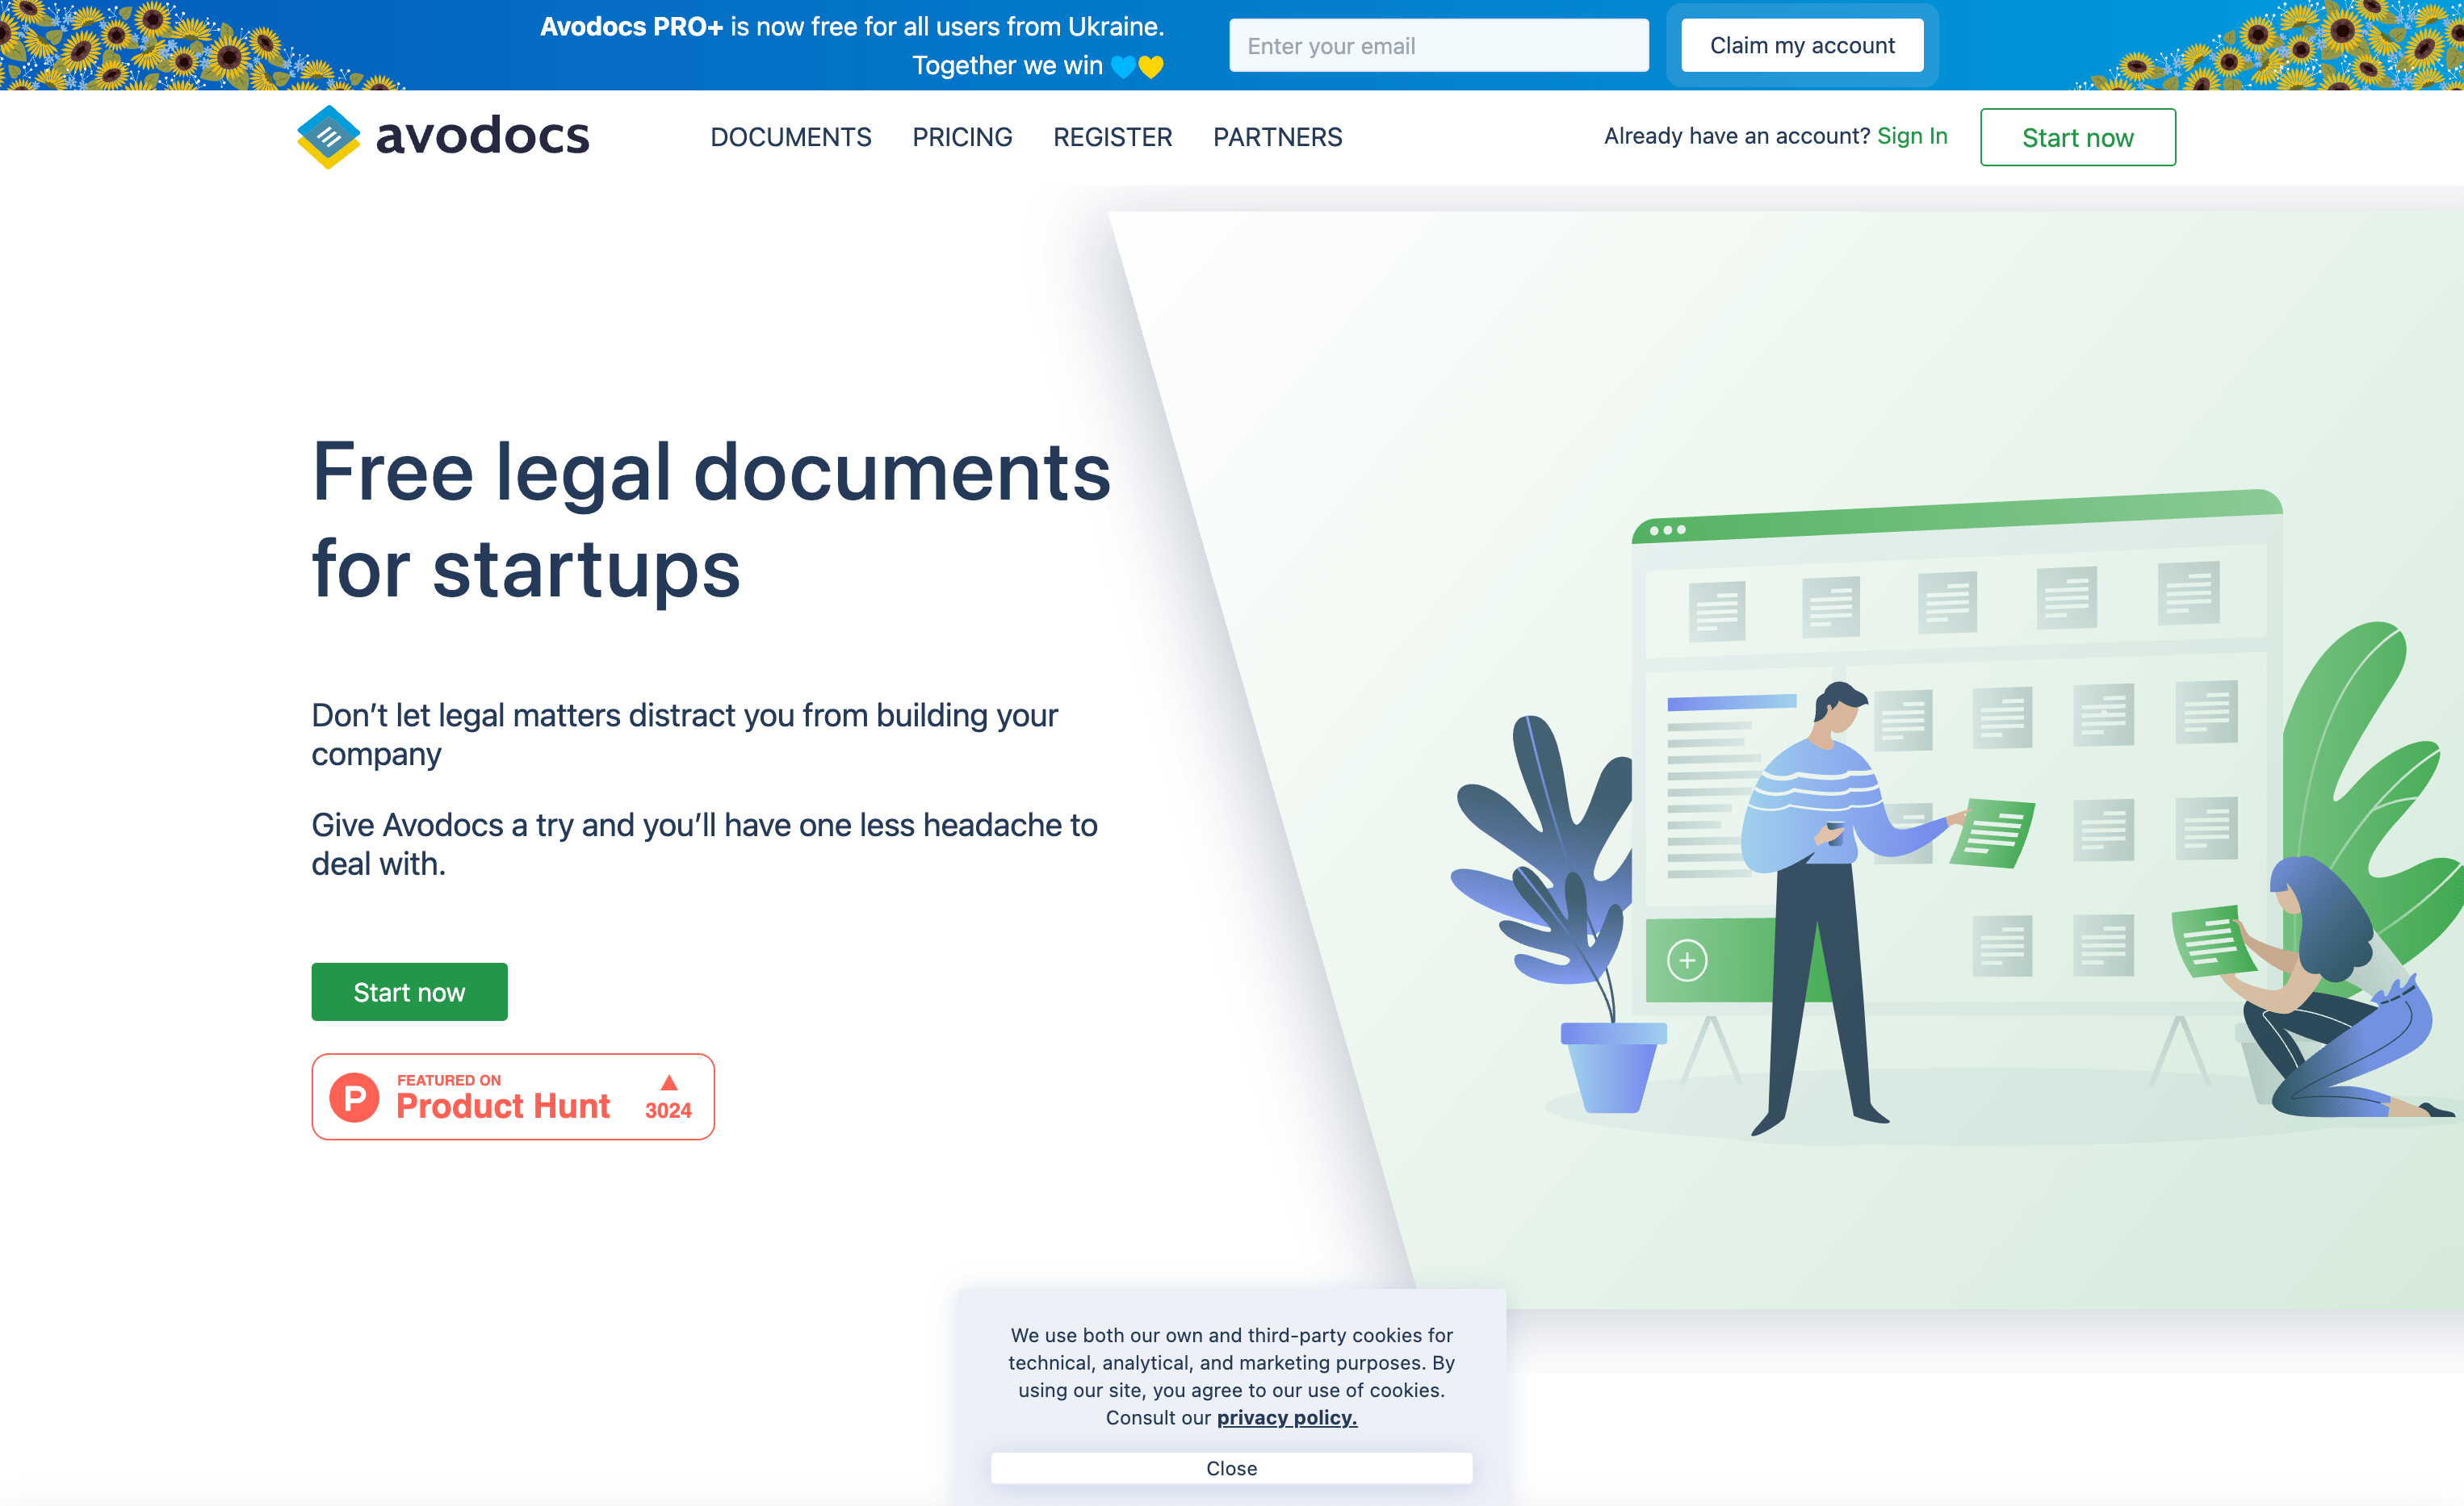Click the outlined Start now header button
This screenshot has height=1506, width=2464.
[2077, 137]
